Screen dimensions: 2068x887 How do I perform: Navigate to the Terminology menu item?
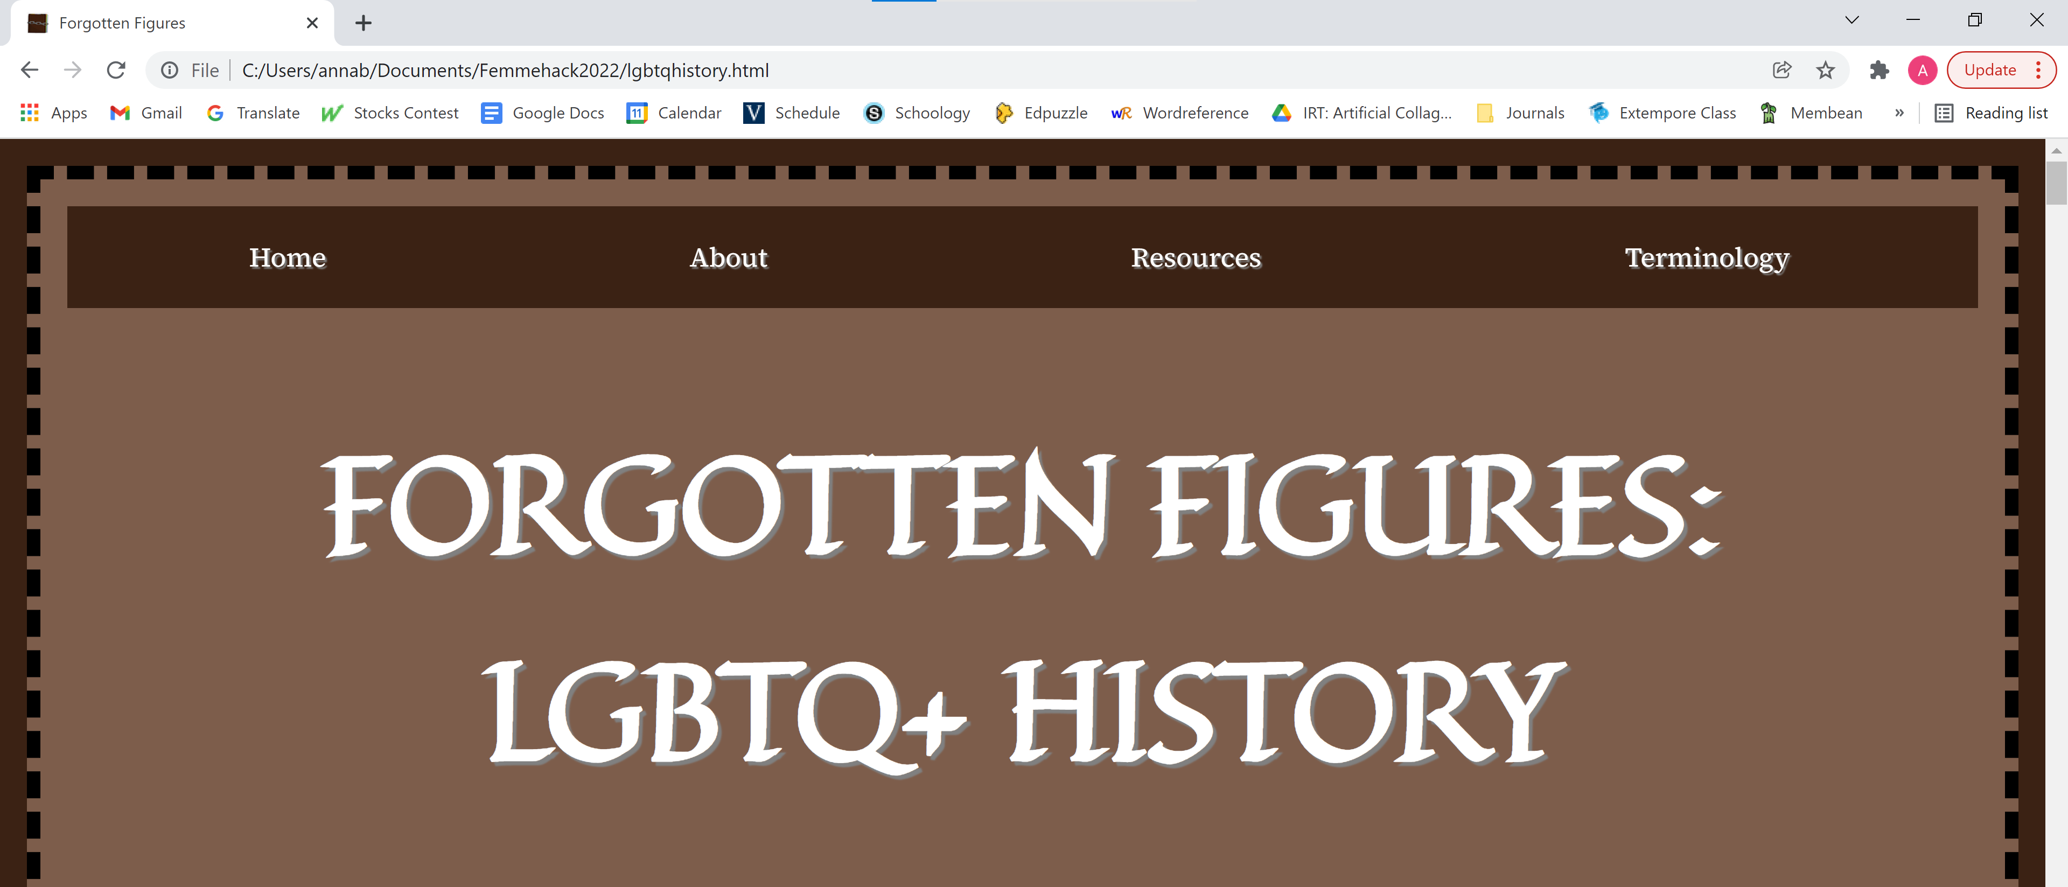1707,257
